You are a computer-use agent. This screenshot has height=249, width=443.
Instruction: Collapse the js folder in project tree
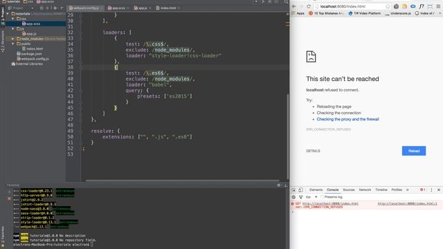click(13, 29)
